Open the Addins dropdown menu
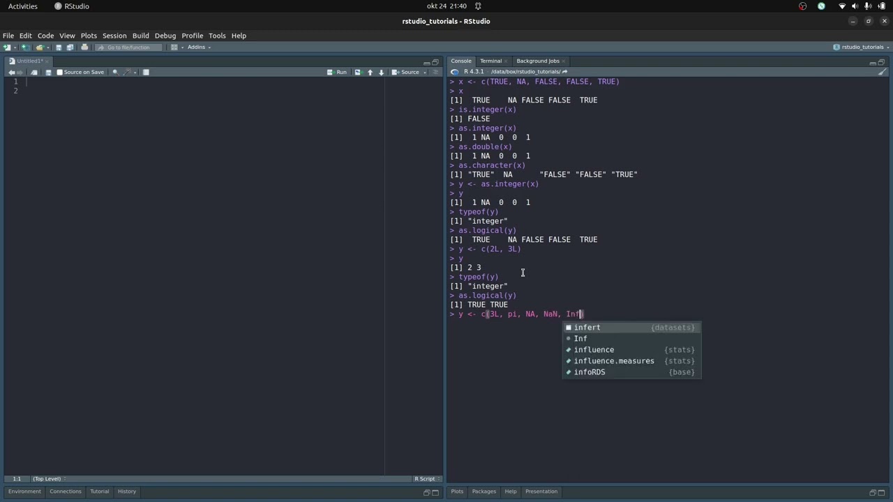893x502 pixels. click(200, 47)
